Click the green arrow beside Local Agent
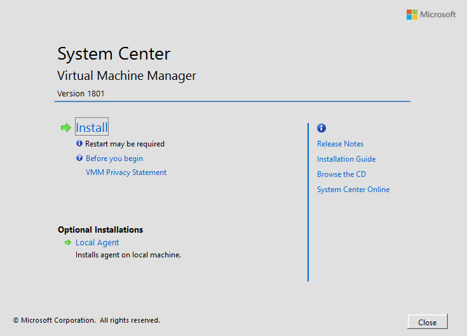 [68, 242]
